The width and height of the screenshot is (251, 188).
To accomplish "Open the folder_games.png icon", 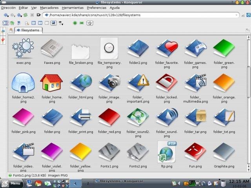I will [x=195, y=48].
